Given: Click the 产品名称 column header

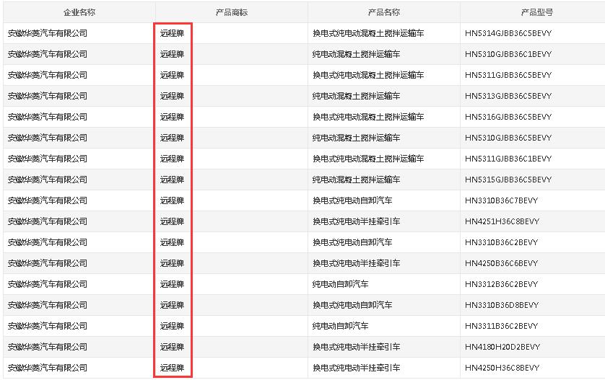Looking at the screenshot, I should (384, 12).
